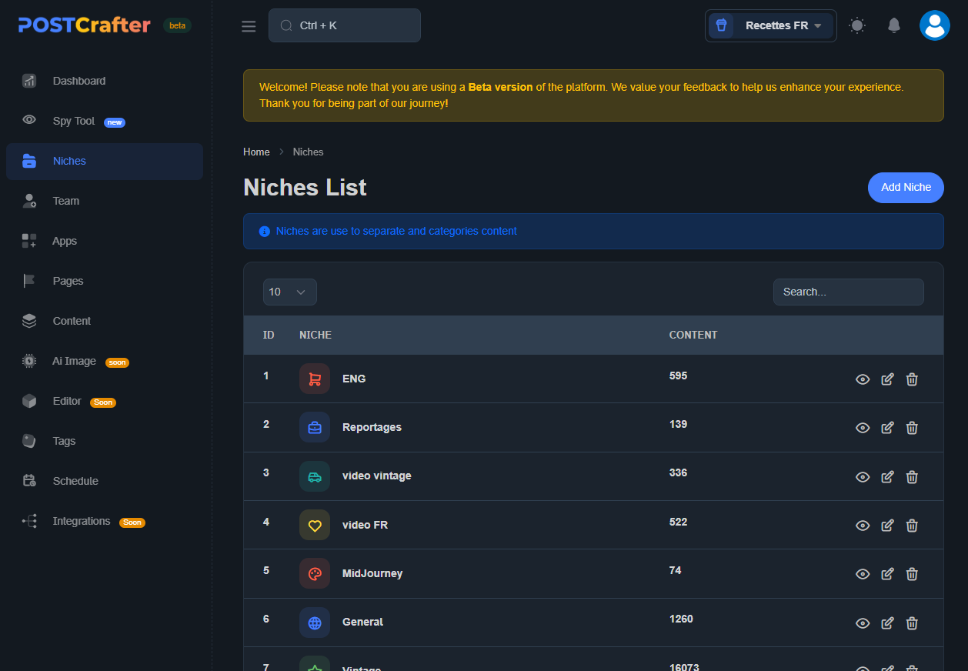Click the Home breadcrumb link
Viewport: 968px width, 671px height.
[256, 152]
